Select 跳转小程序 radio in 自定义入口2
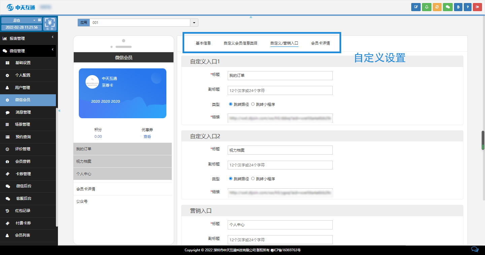This screenshot has height=255, width=485. pos(253,179)
